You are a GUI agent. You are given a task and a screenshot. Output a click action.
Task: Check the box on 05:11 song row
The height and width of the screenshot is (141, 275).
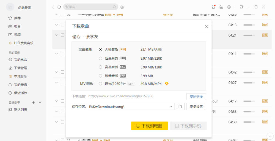62,54
